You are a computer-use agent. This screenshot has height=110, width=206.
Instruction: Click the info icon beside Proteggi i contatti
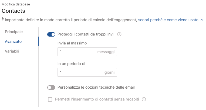click(x=119, y=34)
